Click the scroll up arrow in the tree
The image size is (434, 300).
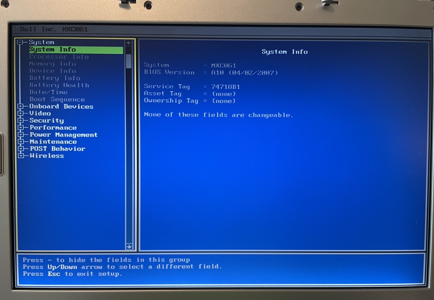coord(129,43)
